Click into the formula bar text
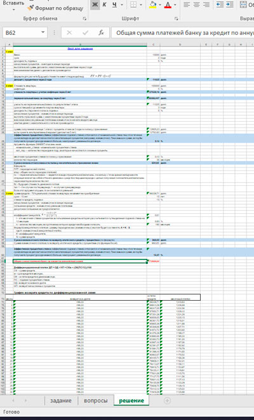 coord(183,33)
